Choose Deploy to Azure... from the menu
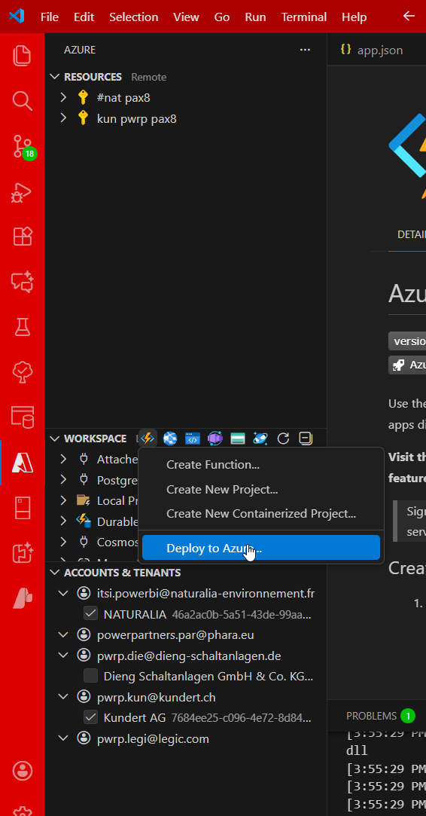This screenshot has height=816, width=426. pyautogui.click(x=261, y=548)
